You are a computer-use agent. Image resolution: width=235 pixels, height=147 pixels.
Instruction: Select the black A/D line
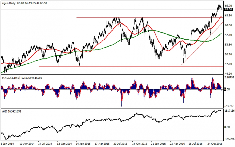[x=104, y=120]
